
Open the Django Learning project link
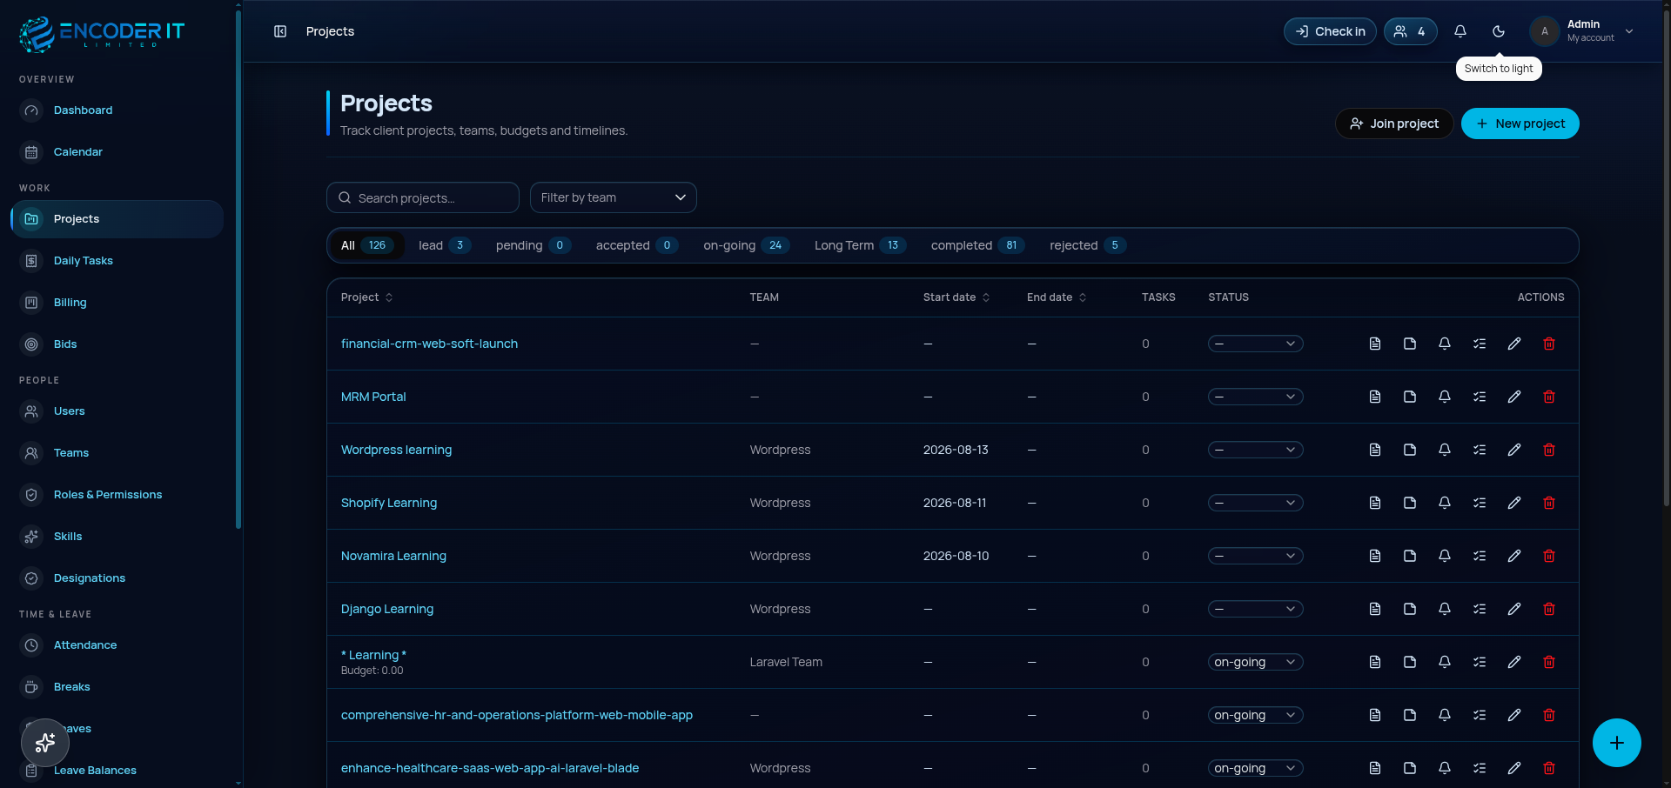coord(387,609)
